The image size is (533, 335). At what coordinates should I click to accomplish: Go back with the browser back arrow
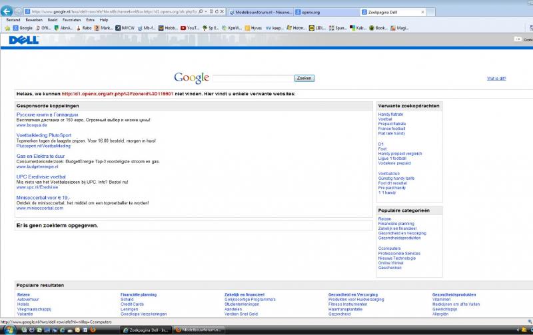[7, 11]
